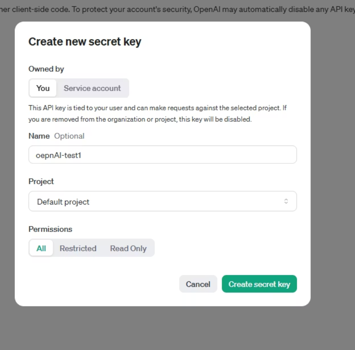Click the Project field label
Screen dimensions: 355x350
pyautogui.click(x=41, y=181)
